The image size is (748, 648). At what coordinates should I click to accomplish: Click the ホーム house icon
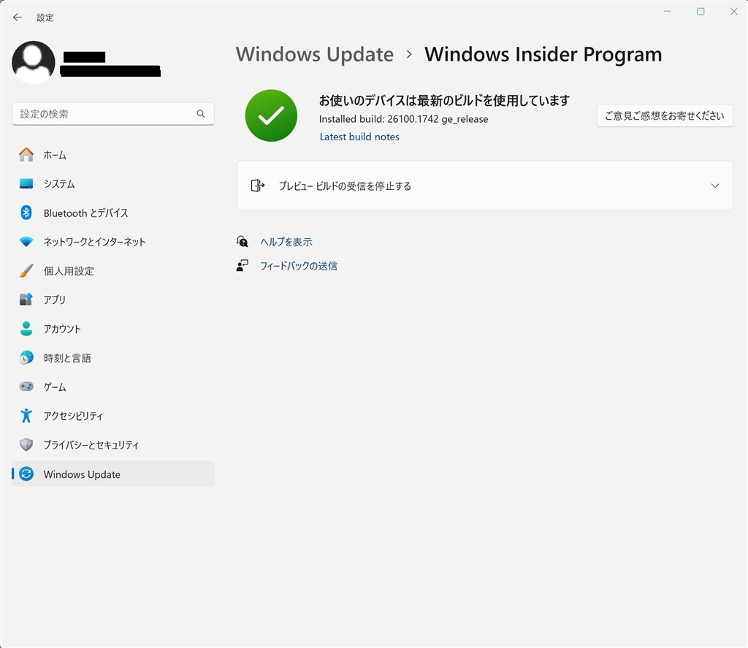point(26,155)
